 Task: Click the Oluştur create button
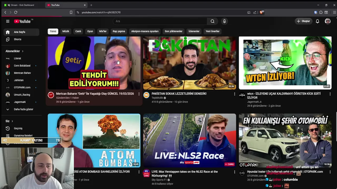pos(303,21)
